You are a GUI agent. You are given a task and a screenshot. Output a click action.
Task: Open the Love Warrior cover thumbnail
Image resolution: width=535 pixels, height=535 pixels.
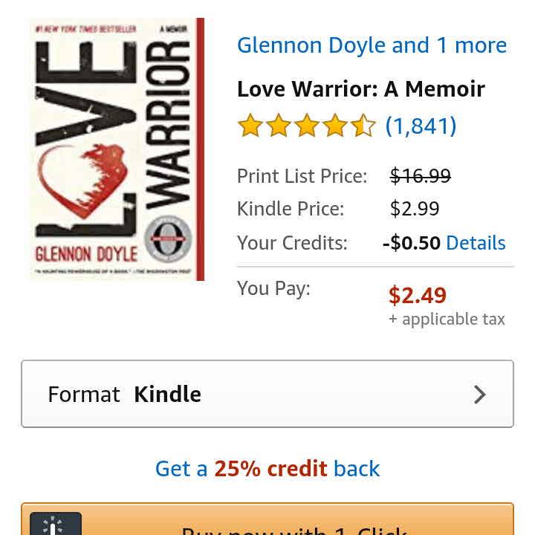click(x=117, y=149)
